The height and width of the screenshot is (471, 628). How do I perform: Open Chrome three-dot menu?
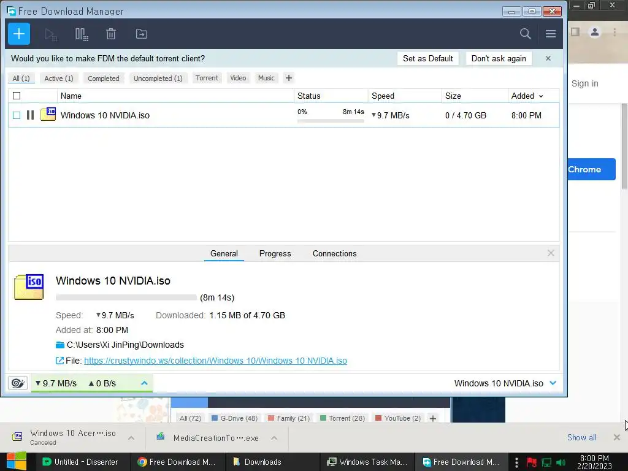click(x=615, y=32)
